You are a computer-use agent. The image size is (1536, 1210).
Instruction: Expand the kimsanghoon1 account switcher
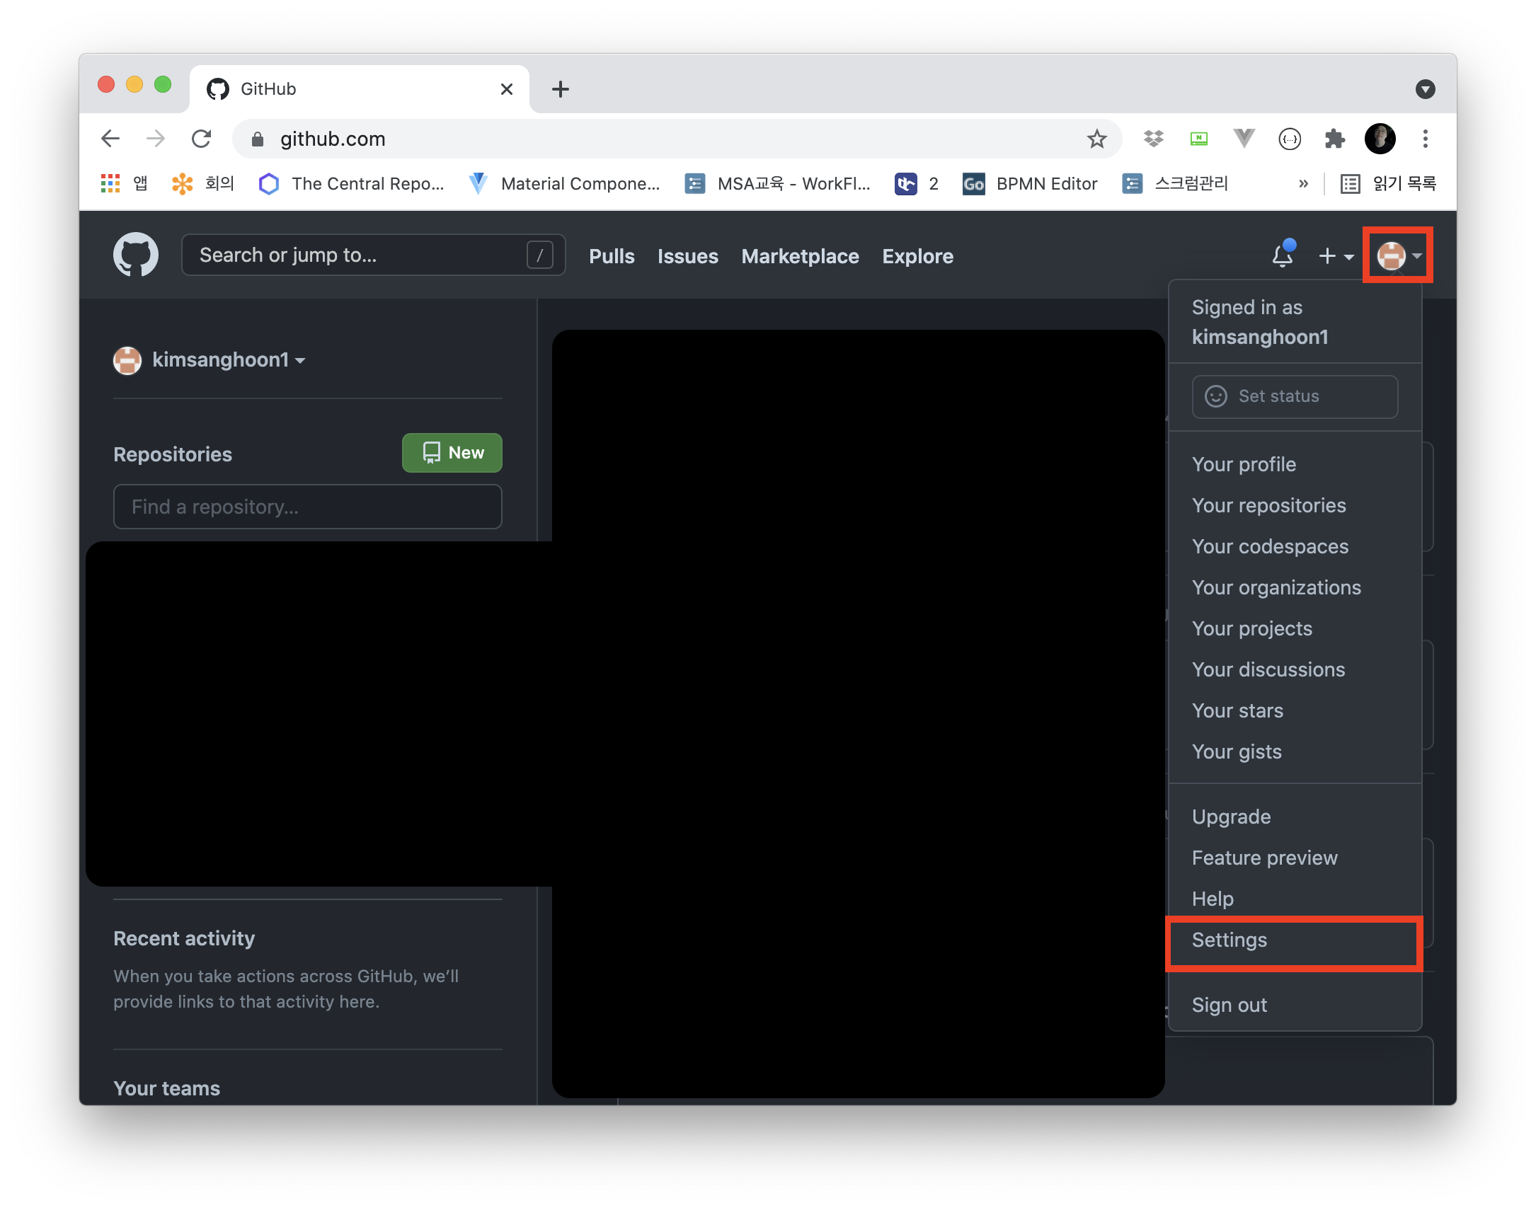[210, 360]
